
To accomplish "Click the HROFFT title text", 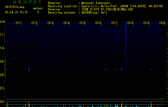I will [x=27, y=2].
